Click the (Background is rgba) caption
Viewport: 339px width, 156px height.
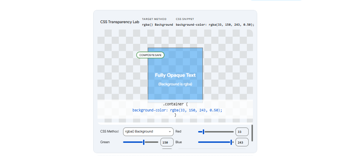tap(175, 84)
